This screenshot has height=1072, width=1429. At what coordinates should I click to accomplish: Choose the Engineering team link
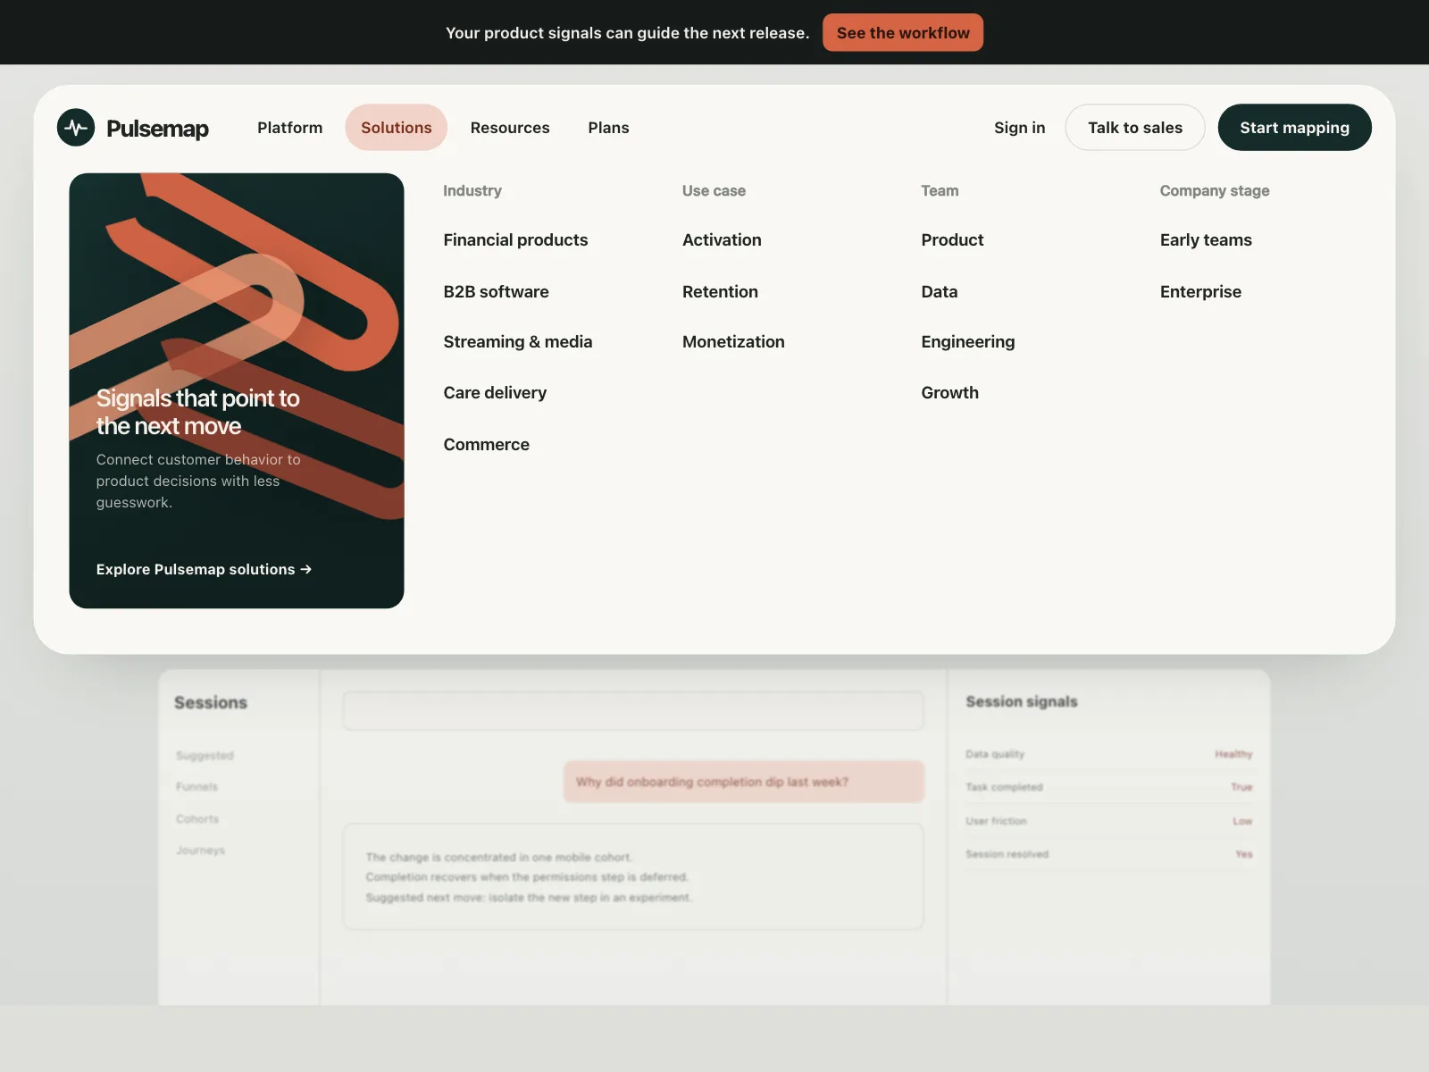click(x=967, y=341)
